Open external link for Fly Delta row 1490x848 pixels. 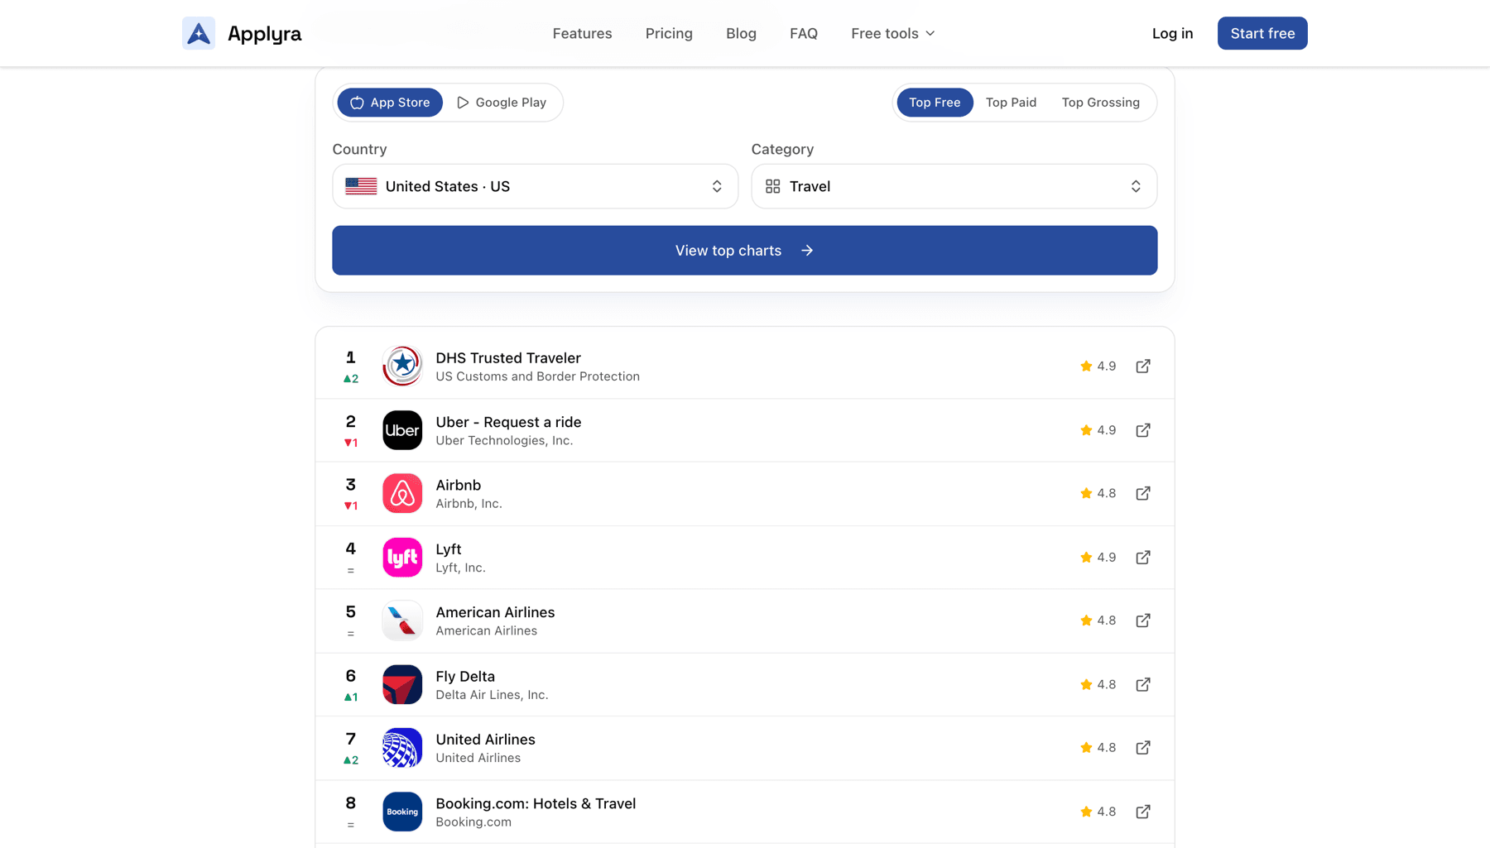[1143, 684]
